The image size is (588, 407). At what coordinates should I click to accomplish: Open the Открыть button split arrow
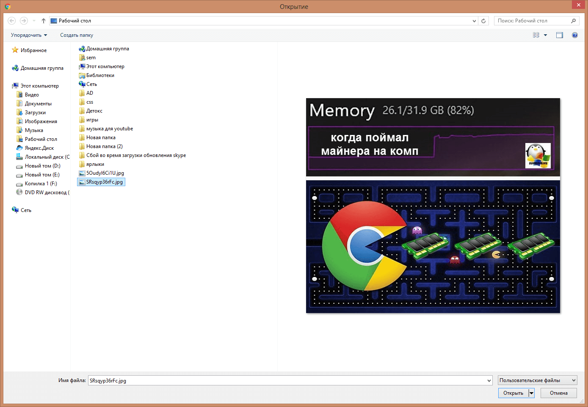[532, 393]
